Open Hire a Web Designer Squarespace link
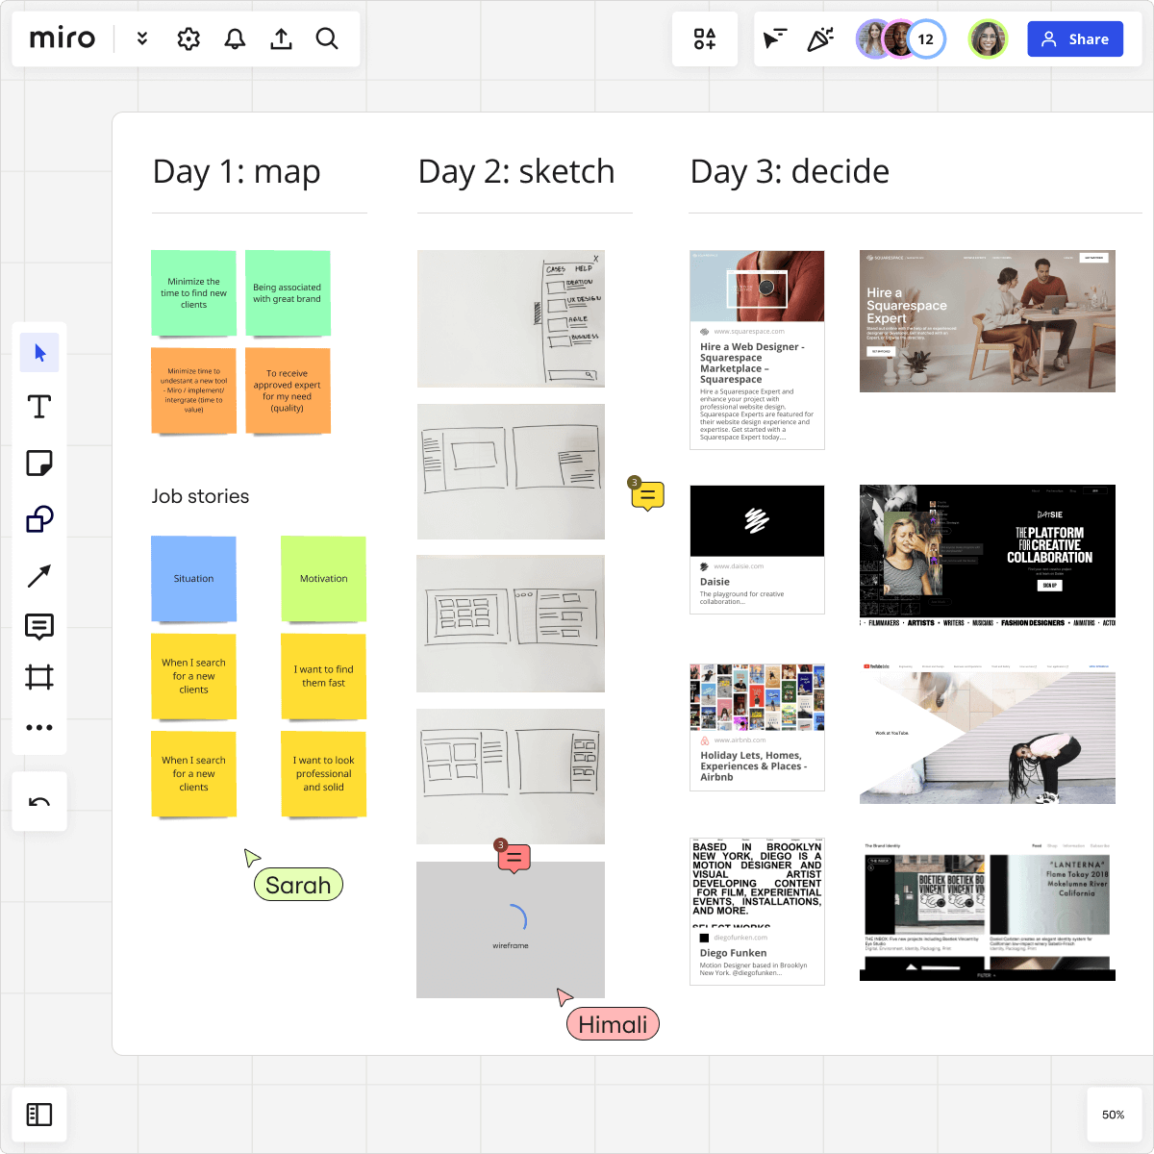Viewport: 1154px width, 1154px height. [x=757, y=350]
